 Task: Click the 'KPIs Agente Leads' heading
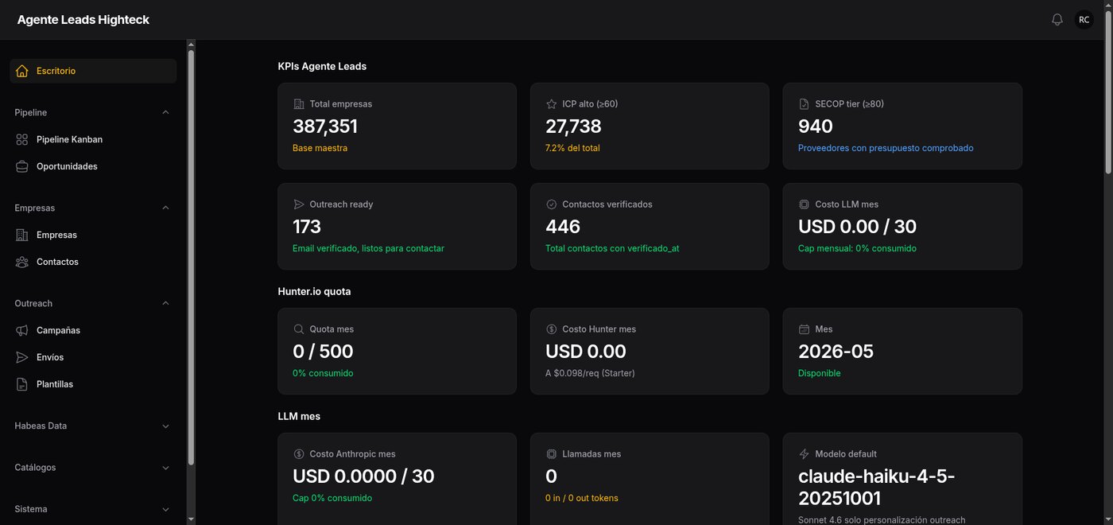[322, 66]
